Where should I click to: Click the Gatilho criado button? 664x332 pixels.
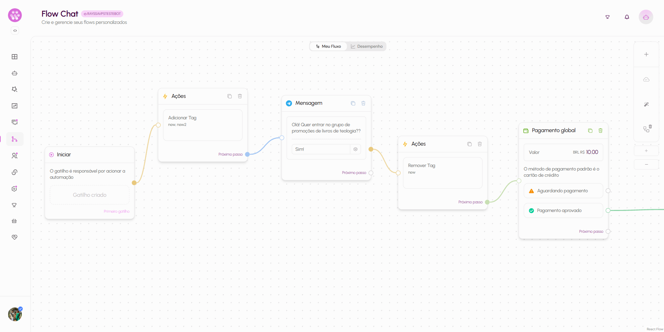click(90, 195)
